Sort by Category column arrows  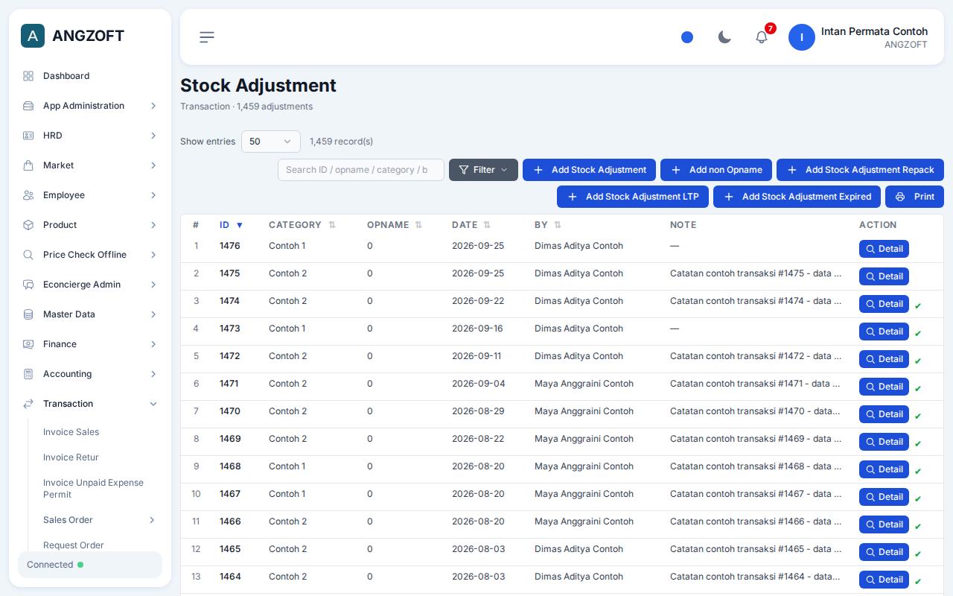[332, 225]
